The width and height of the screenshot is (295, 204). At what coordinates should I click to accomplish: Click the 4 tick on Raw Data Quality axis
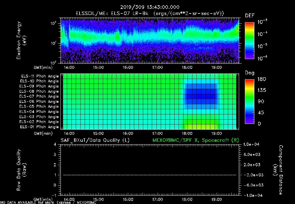pyautogui.click(x=55, y=144)
